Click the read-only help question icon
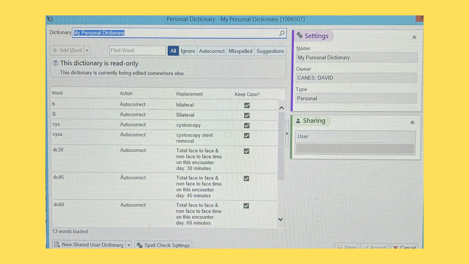The height and width of the screenshot is (264, 469). [56, 63]
